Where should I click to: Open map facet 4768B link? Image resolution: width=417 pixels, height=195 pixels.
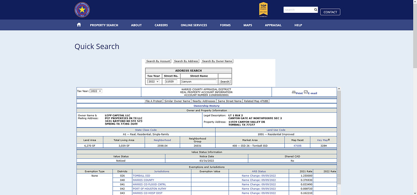tap(297, 146)
